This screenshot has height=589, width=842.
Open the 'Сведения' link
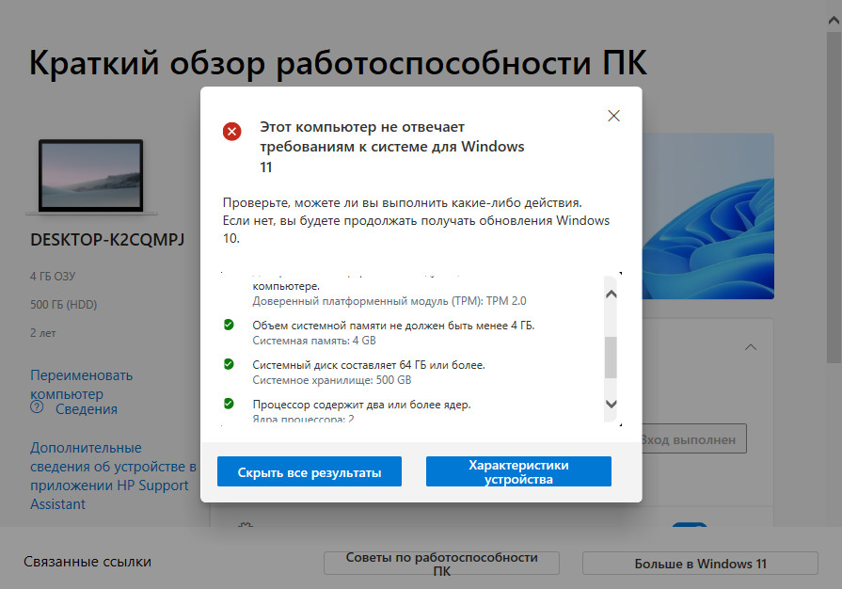pos(87,409)
